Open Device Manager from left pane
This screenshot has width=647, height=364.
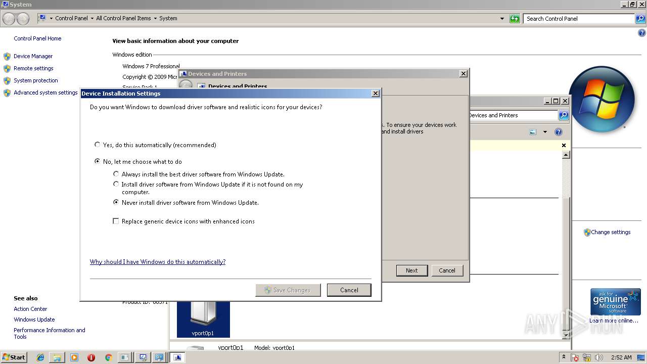[x=33, y=56]
